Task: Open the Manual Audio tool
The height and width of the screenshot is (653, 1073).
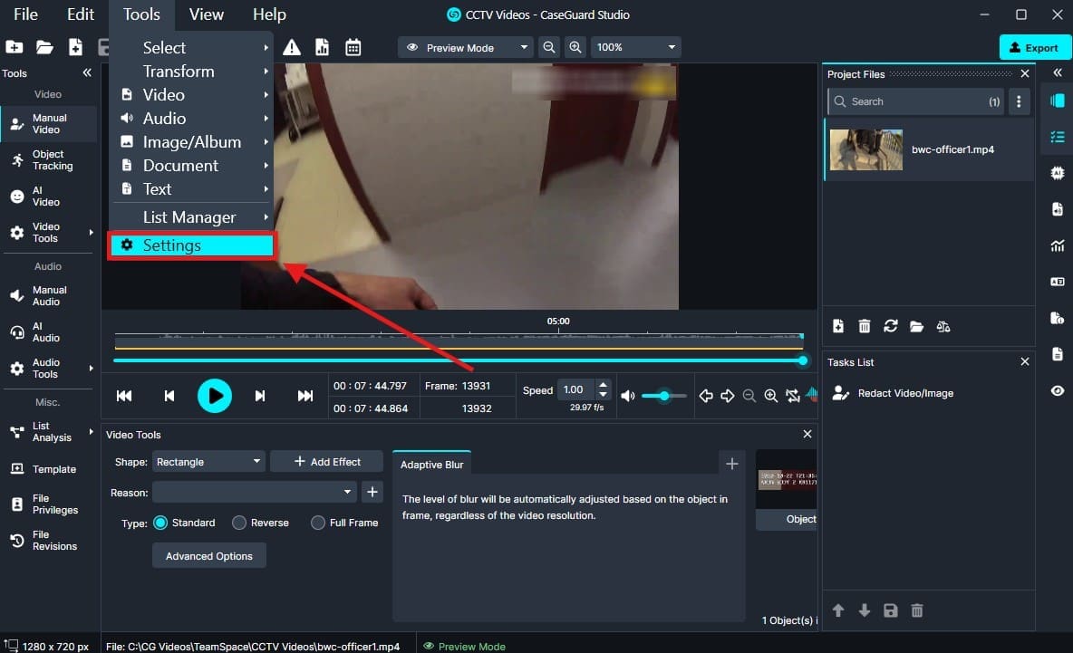Action: click(41, 296)
